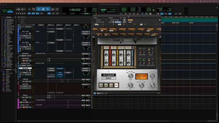Enable Grid edit mode

(10, 12)
